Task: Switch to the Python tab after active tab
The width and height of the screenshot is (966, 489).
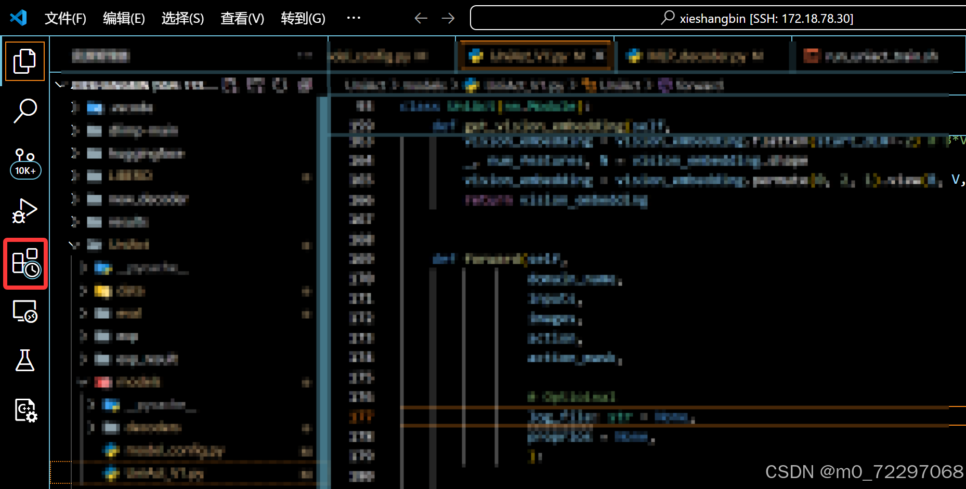Action: (x=702, y=56)
